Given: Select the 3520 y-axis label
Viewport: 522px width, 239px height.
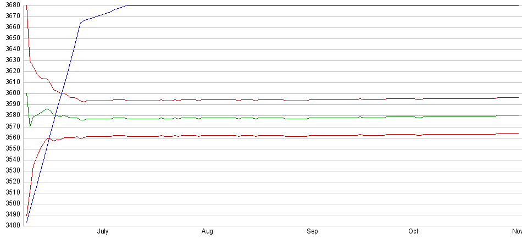Looking at the screenshot, I should pos(10,181).
